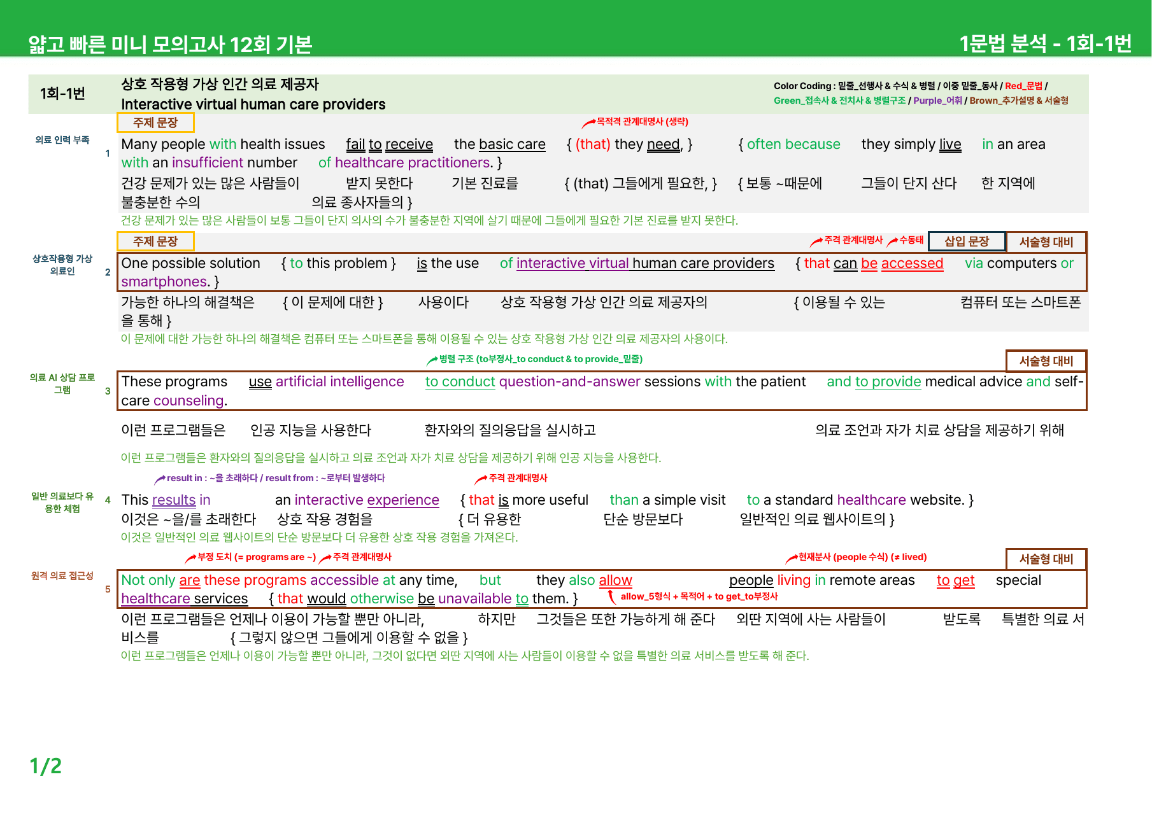Click 'that can be accessed' in sentence 2
This screenshot has height=814, width=1152.
873,263
